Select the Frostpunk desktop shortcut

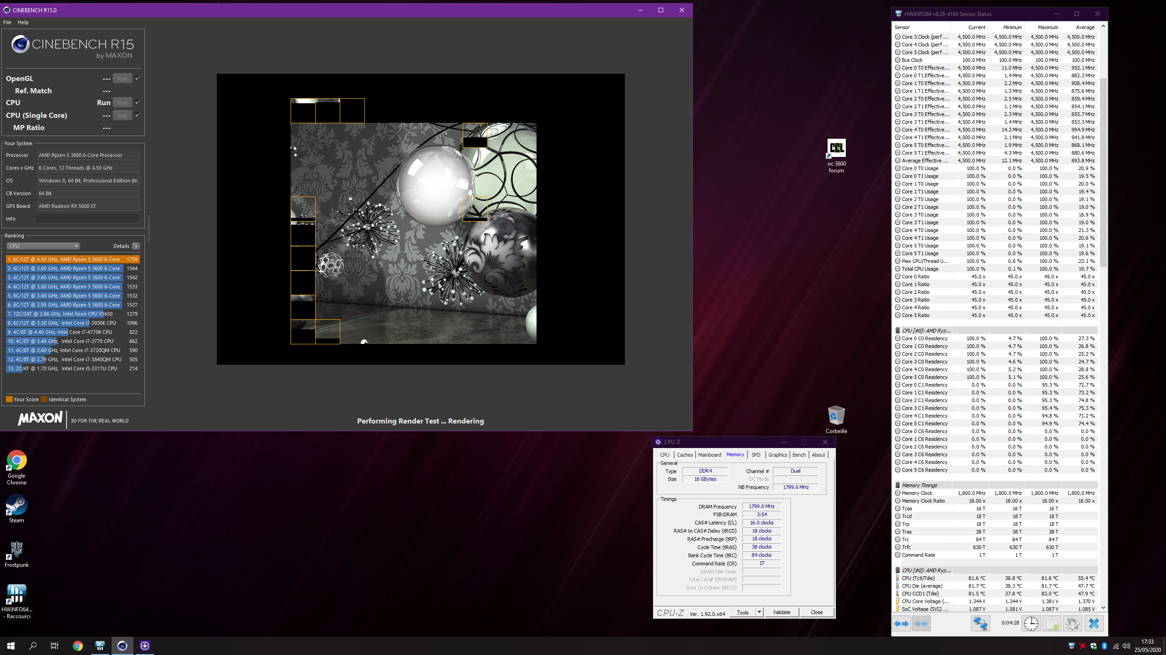coord(16,554)
